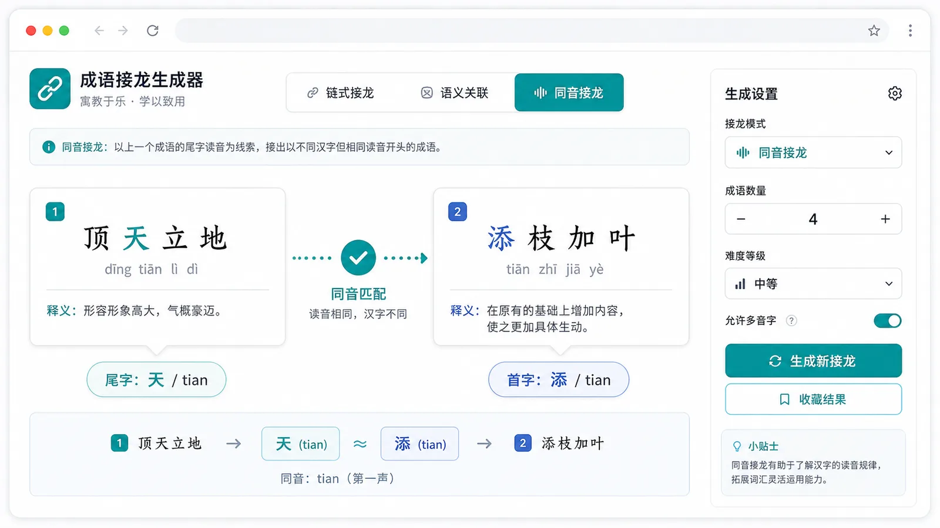Click the refresh icon on 生成新接龙
Image resolution: width=940 pixels, height=528 pixels.
[x=775, y=361]
